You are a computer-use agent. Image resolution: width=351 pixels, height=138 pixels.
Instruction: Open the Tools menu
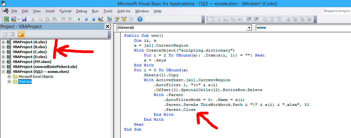108,11
